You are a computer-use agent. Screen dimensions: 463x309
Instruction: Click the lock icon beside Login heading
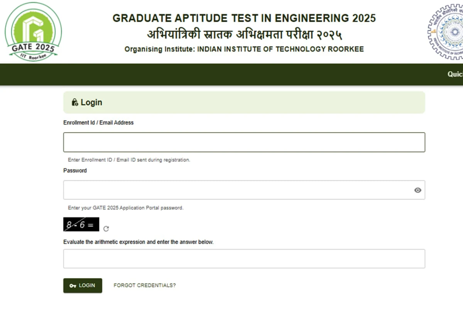pos(75,102)
